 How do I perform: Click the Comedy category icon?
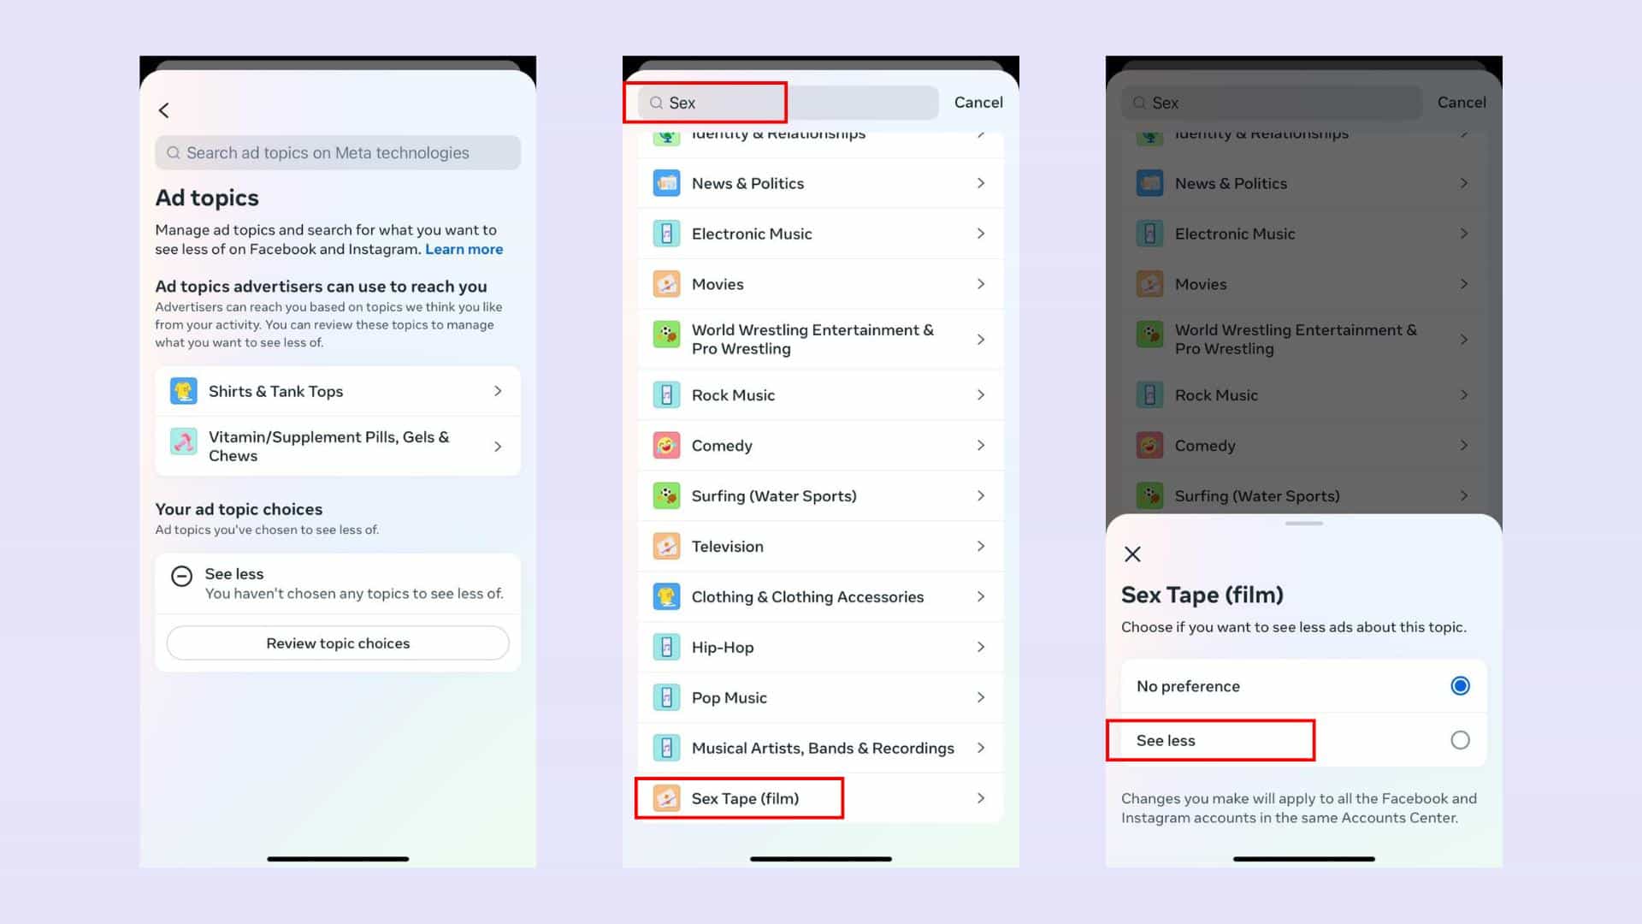666,445
